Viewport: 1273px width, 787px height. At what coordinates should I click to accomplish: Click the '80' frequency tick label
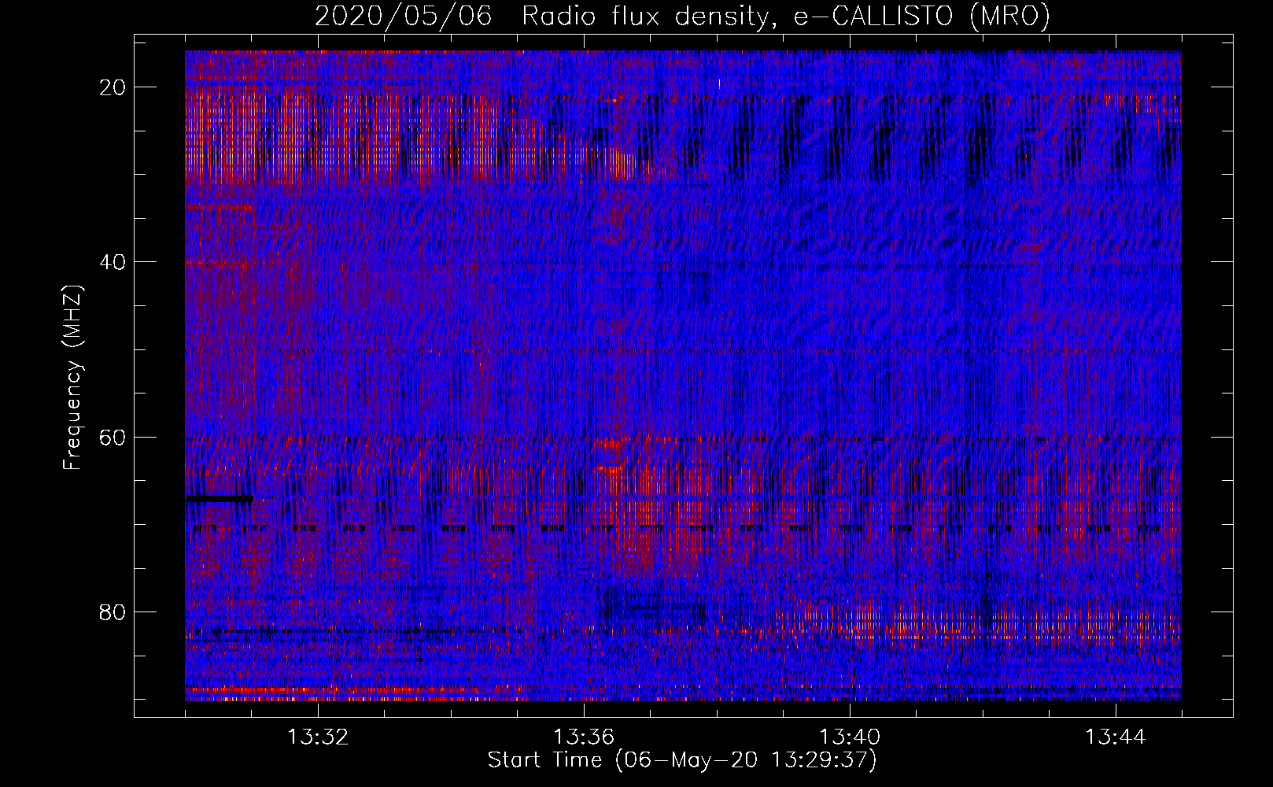click(113, 612)
